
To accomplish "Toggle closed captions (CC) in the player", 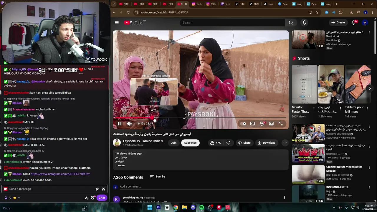I will click(x=252, y=124).
